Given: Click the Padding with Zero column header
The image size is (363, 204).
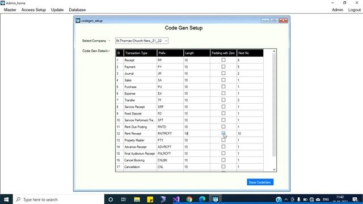Looking at the screenshot, I should (x=223, y=53).
